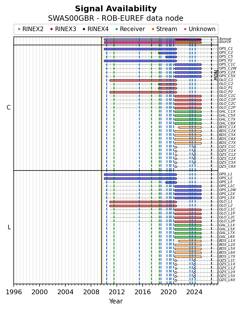Click the GLO_L1 row label

[226, 202]
